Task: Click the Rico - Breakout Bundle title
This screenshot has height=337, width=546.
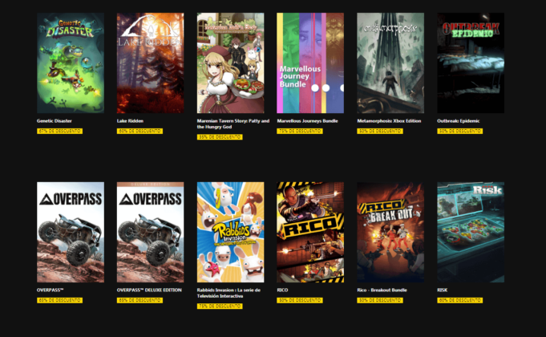Action: (382, 290)
